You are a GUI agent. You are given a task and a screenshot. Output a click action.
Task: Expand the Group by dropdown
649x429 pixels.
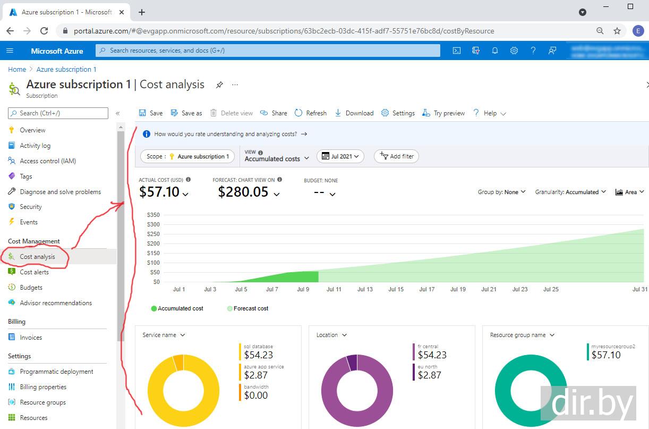coord(501,192)
